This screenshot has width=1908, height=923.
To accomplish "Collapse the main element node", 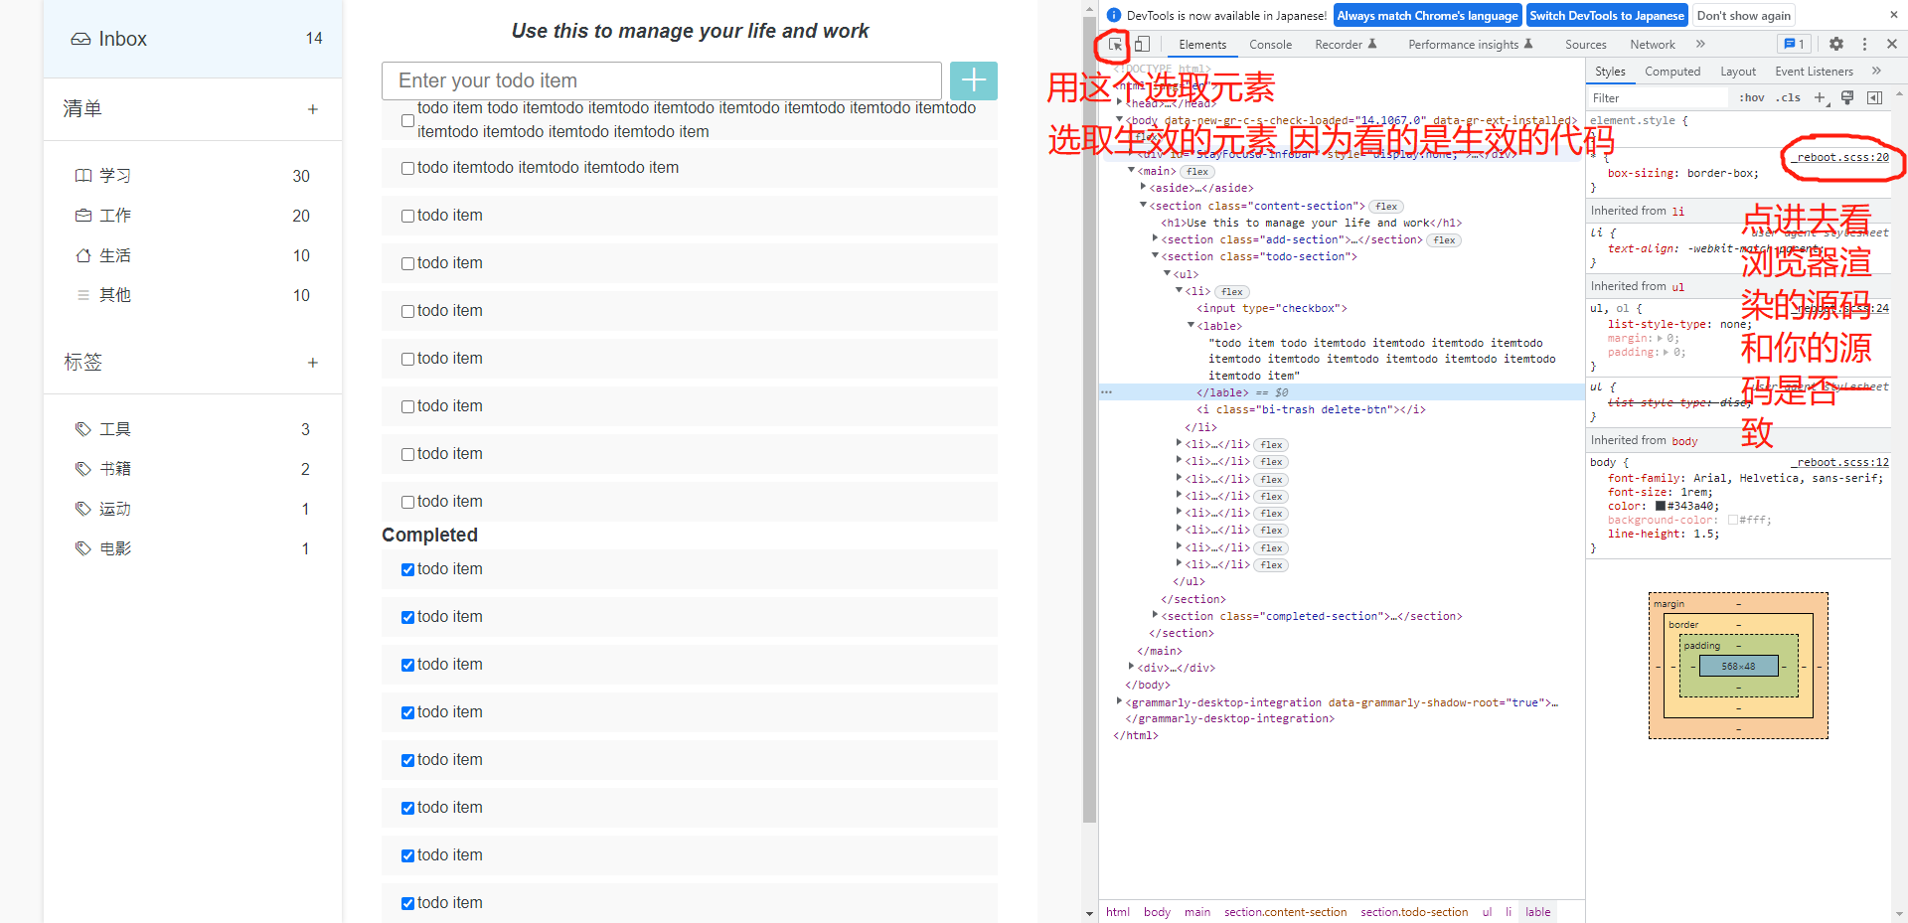I will click(x=1131, y=171).
